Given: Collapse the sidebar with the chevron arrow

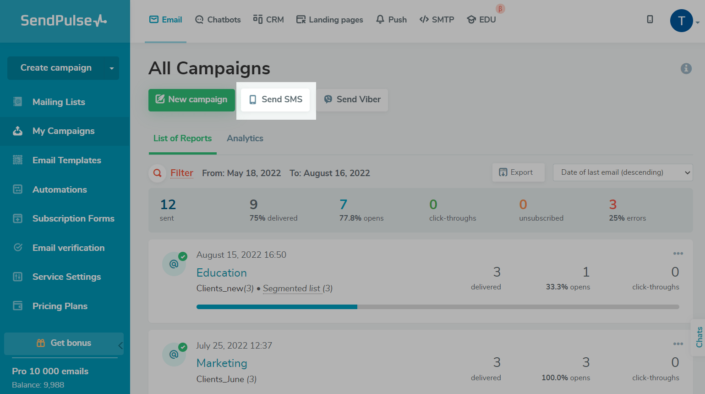Looking at the screenshot, I should pyautogui.click(x=121, y=345).
